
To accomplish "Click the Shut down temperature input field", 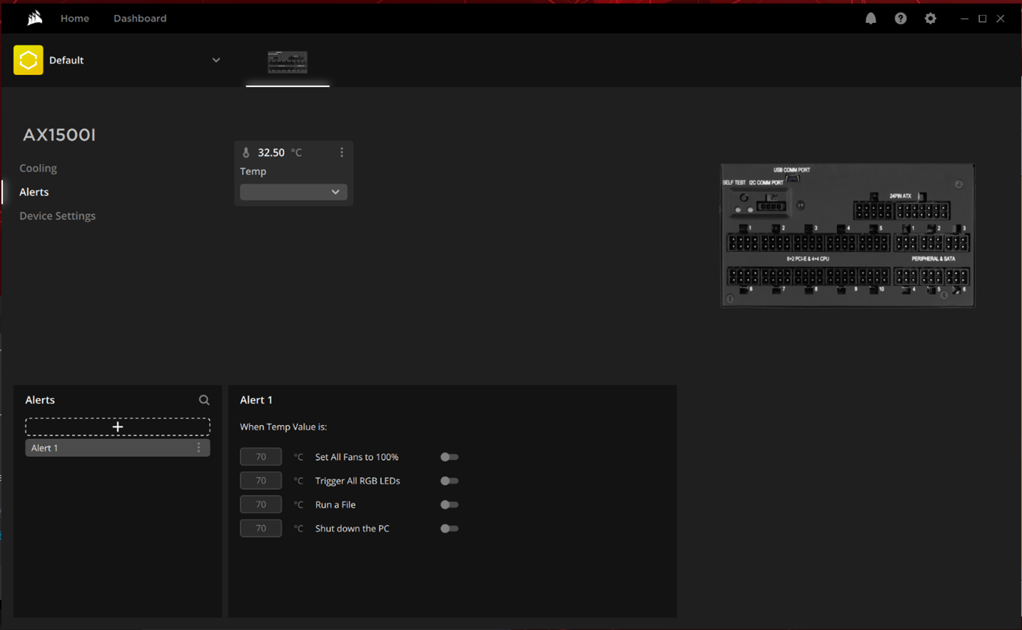I will click(x=261, y=528).
